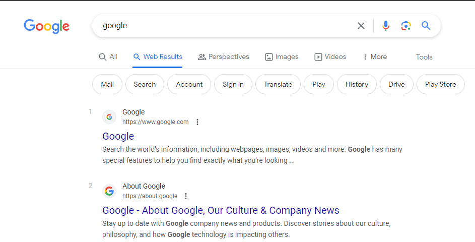The image size is (475, 242).
Task: Select the Play suggestion chip
Action: pos(319,84)
